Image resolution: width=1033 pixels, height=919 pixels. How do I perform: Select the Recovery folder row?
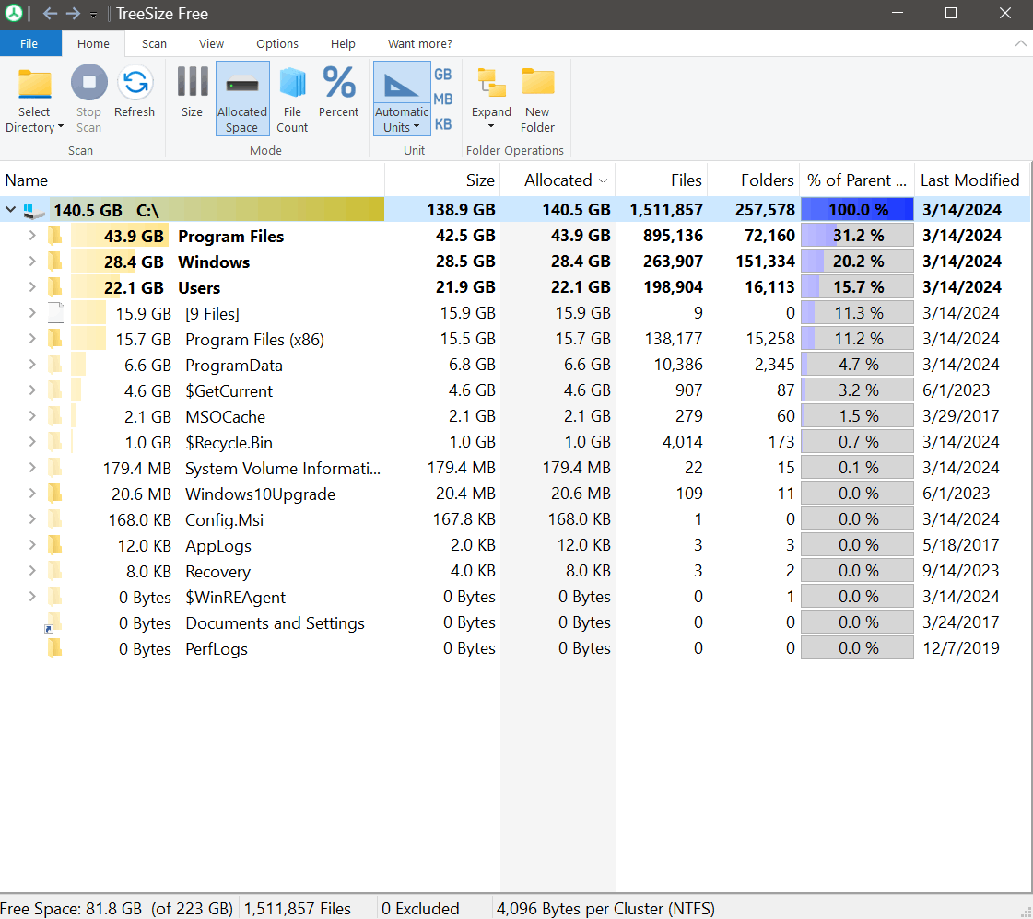click(515, 571)
